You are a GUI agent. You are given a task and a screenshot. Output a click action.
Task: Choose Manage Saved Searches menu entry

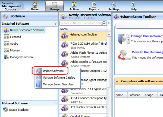[x=58, y=84]
